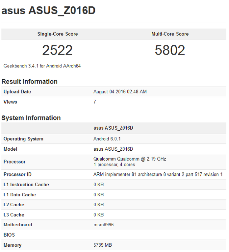229x252 pixels.
Task: Select the 0 KB value for L1 Instruction Cache
Action: [x=98, y=185]
